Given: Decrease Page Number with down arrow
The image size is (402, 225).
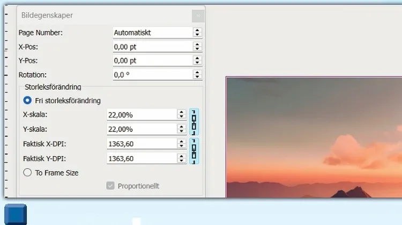Looking at the screenshot, I should [197, 35].
